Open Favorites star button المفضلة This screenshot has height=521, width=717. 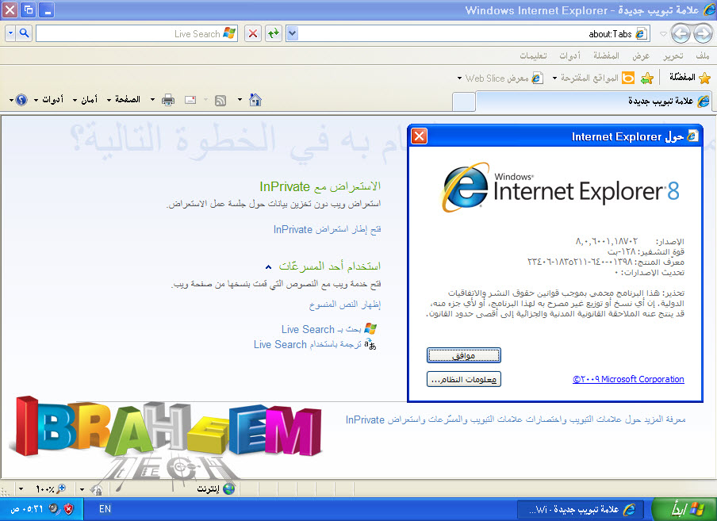[x=689, y=77]
